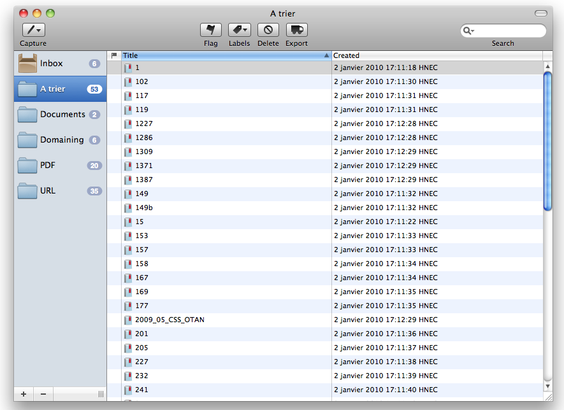Viewport: 564px width, 410px height.
Task: Click in the Search field
Action: [x=509, y=31]
